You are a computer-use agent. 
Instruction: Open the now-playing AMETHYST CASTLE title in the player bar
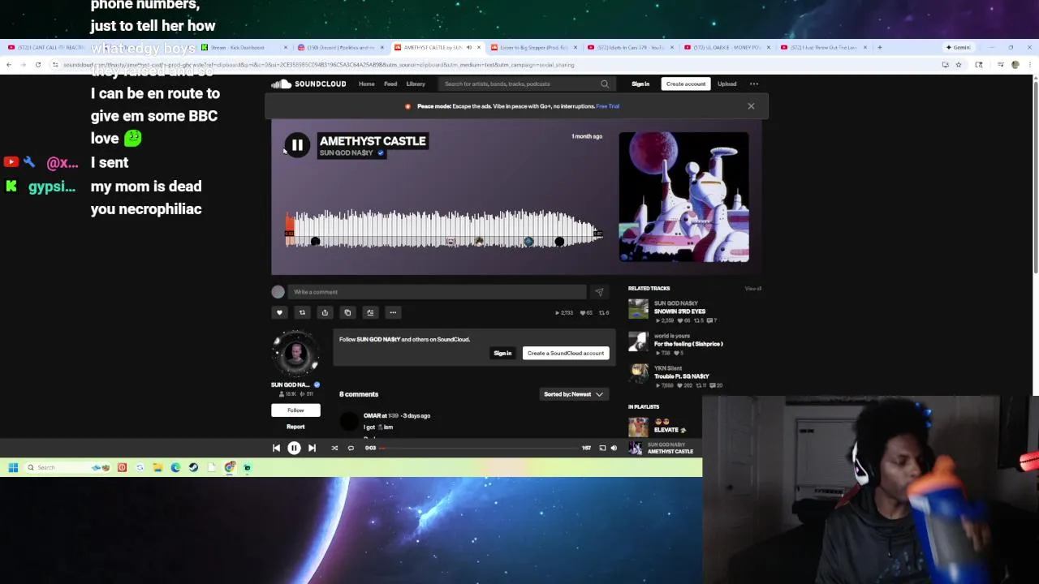pyautogui.click(x=670, y=452)
